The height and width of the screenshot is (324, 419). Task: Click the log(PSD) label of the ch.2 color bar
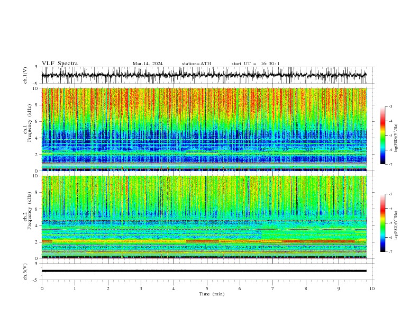(396, 225)
